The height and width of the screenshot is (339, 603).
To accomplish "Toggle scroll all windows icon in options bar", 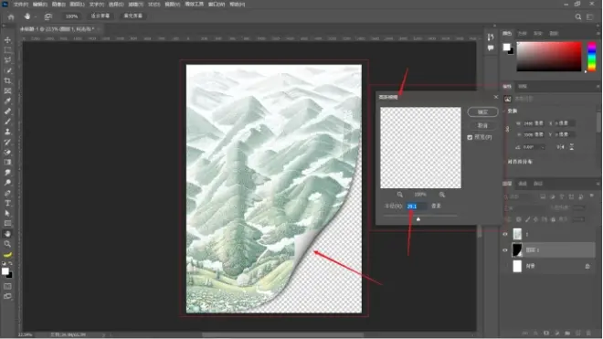I will [48, 16].
